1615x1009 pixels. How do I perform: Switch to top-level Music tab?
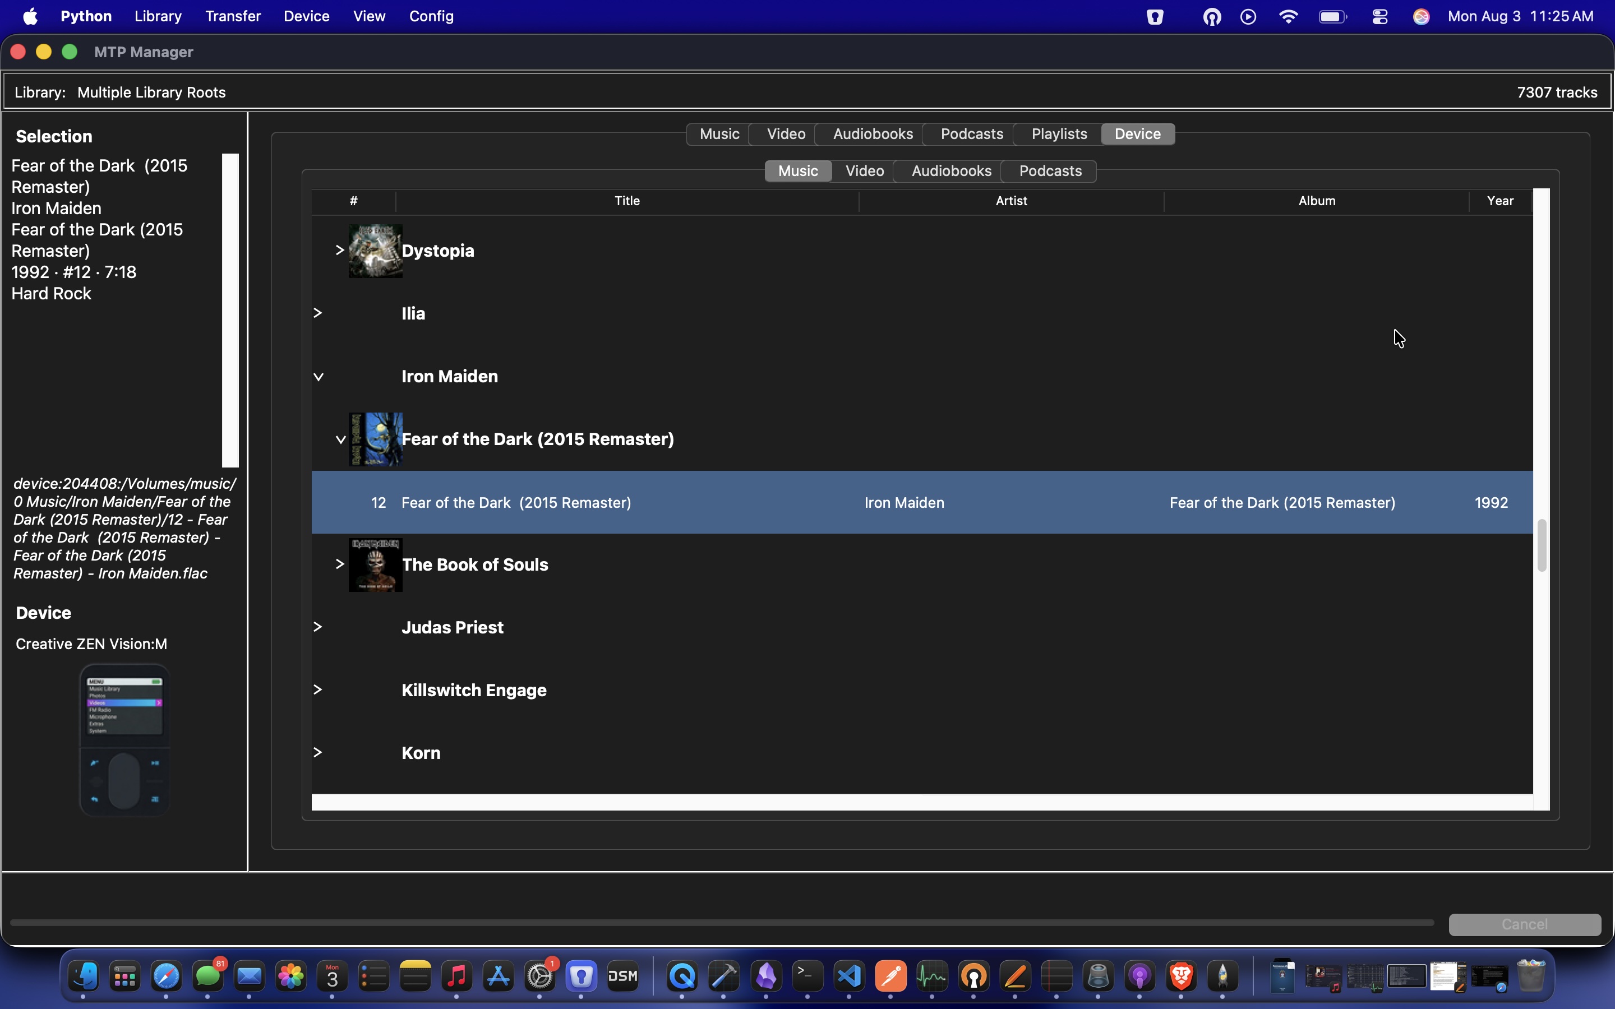coord(719,134)
